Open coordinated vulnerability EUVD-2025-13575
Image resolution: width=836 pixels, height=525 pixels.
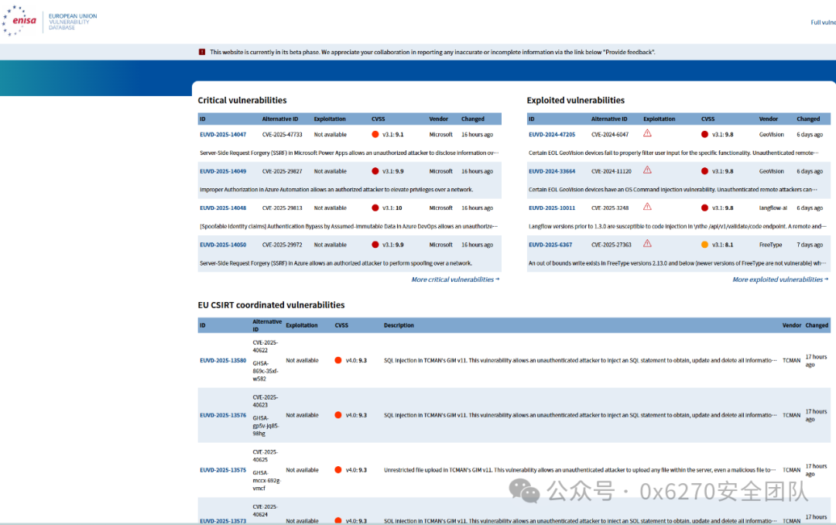(x=223, y=470)
